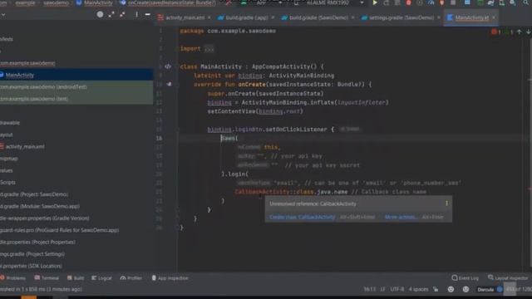Select MainActivity in project tree

(x=76, y=75)
